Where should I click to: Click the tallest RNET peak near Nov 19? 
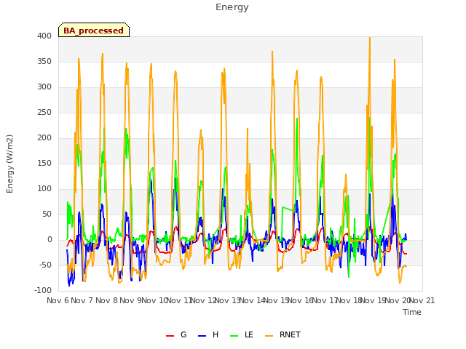pos(370,38)
